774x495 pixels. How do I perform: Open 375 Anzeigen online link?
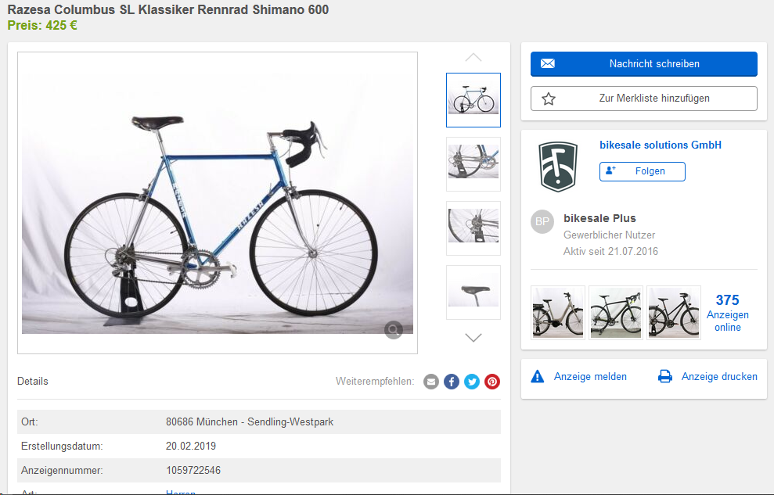click(727, 312)
